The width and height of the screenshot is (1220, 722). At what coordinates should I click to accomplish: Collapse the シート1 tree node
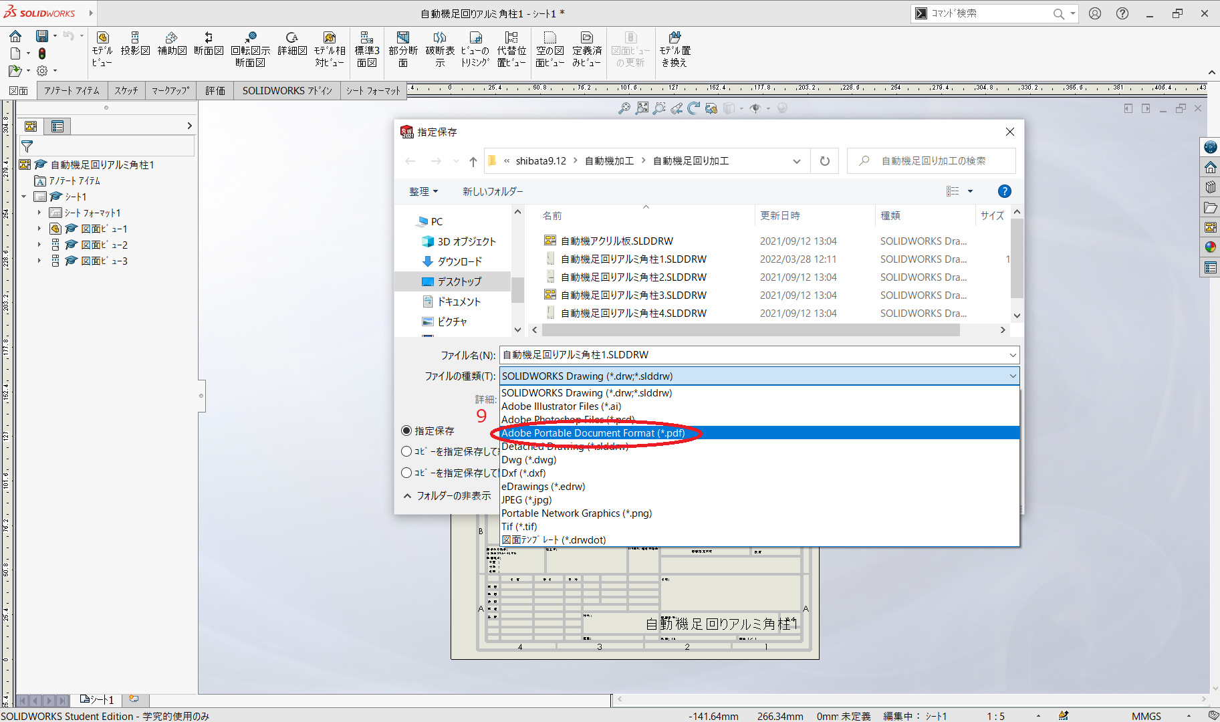[x=24, y=197]
